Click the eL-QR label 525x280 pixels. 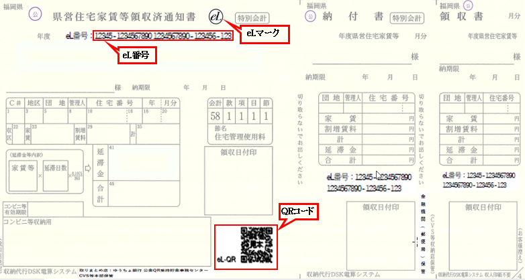click(226, 259)
